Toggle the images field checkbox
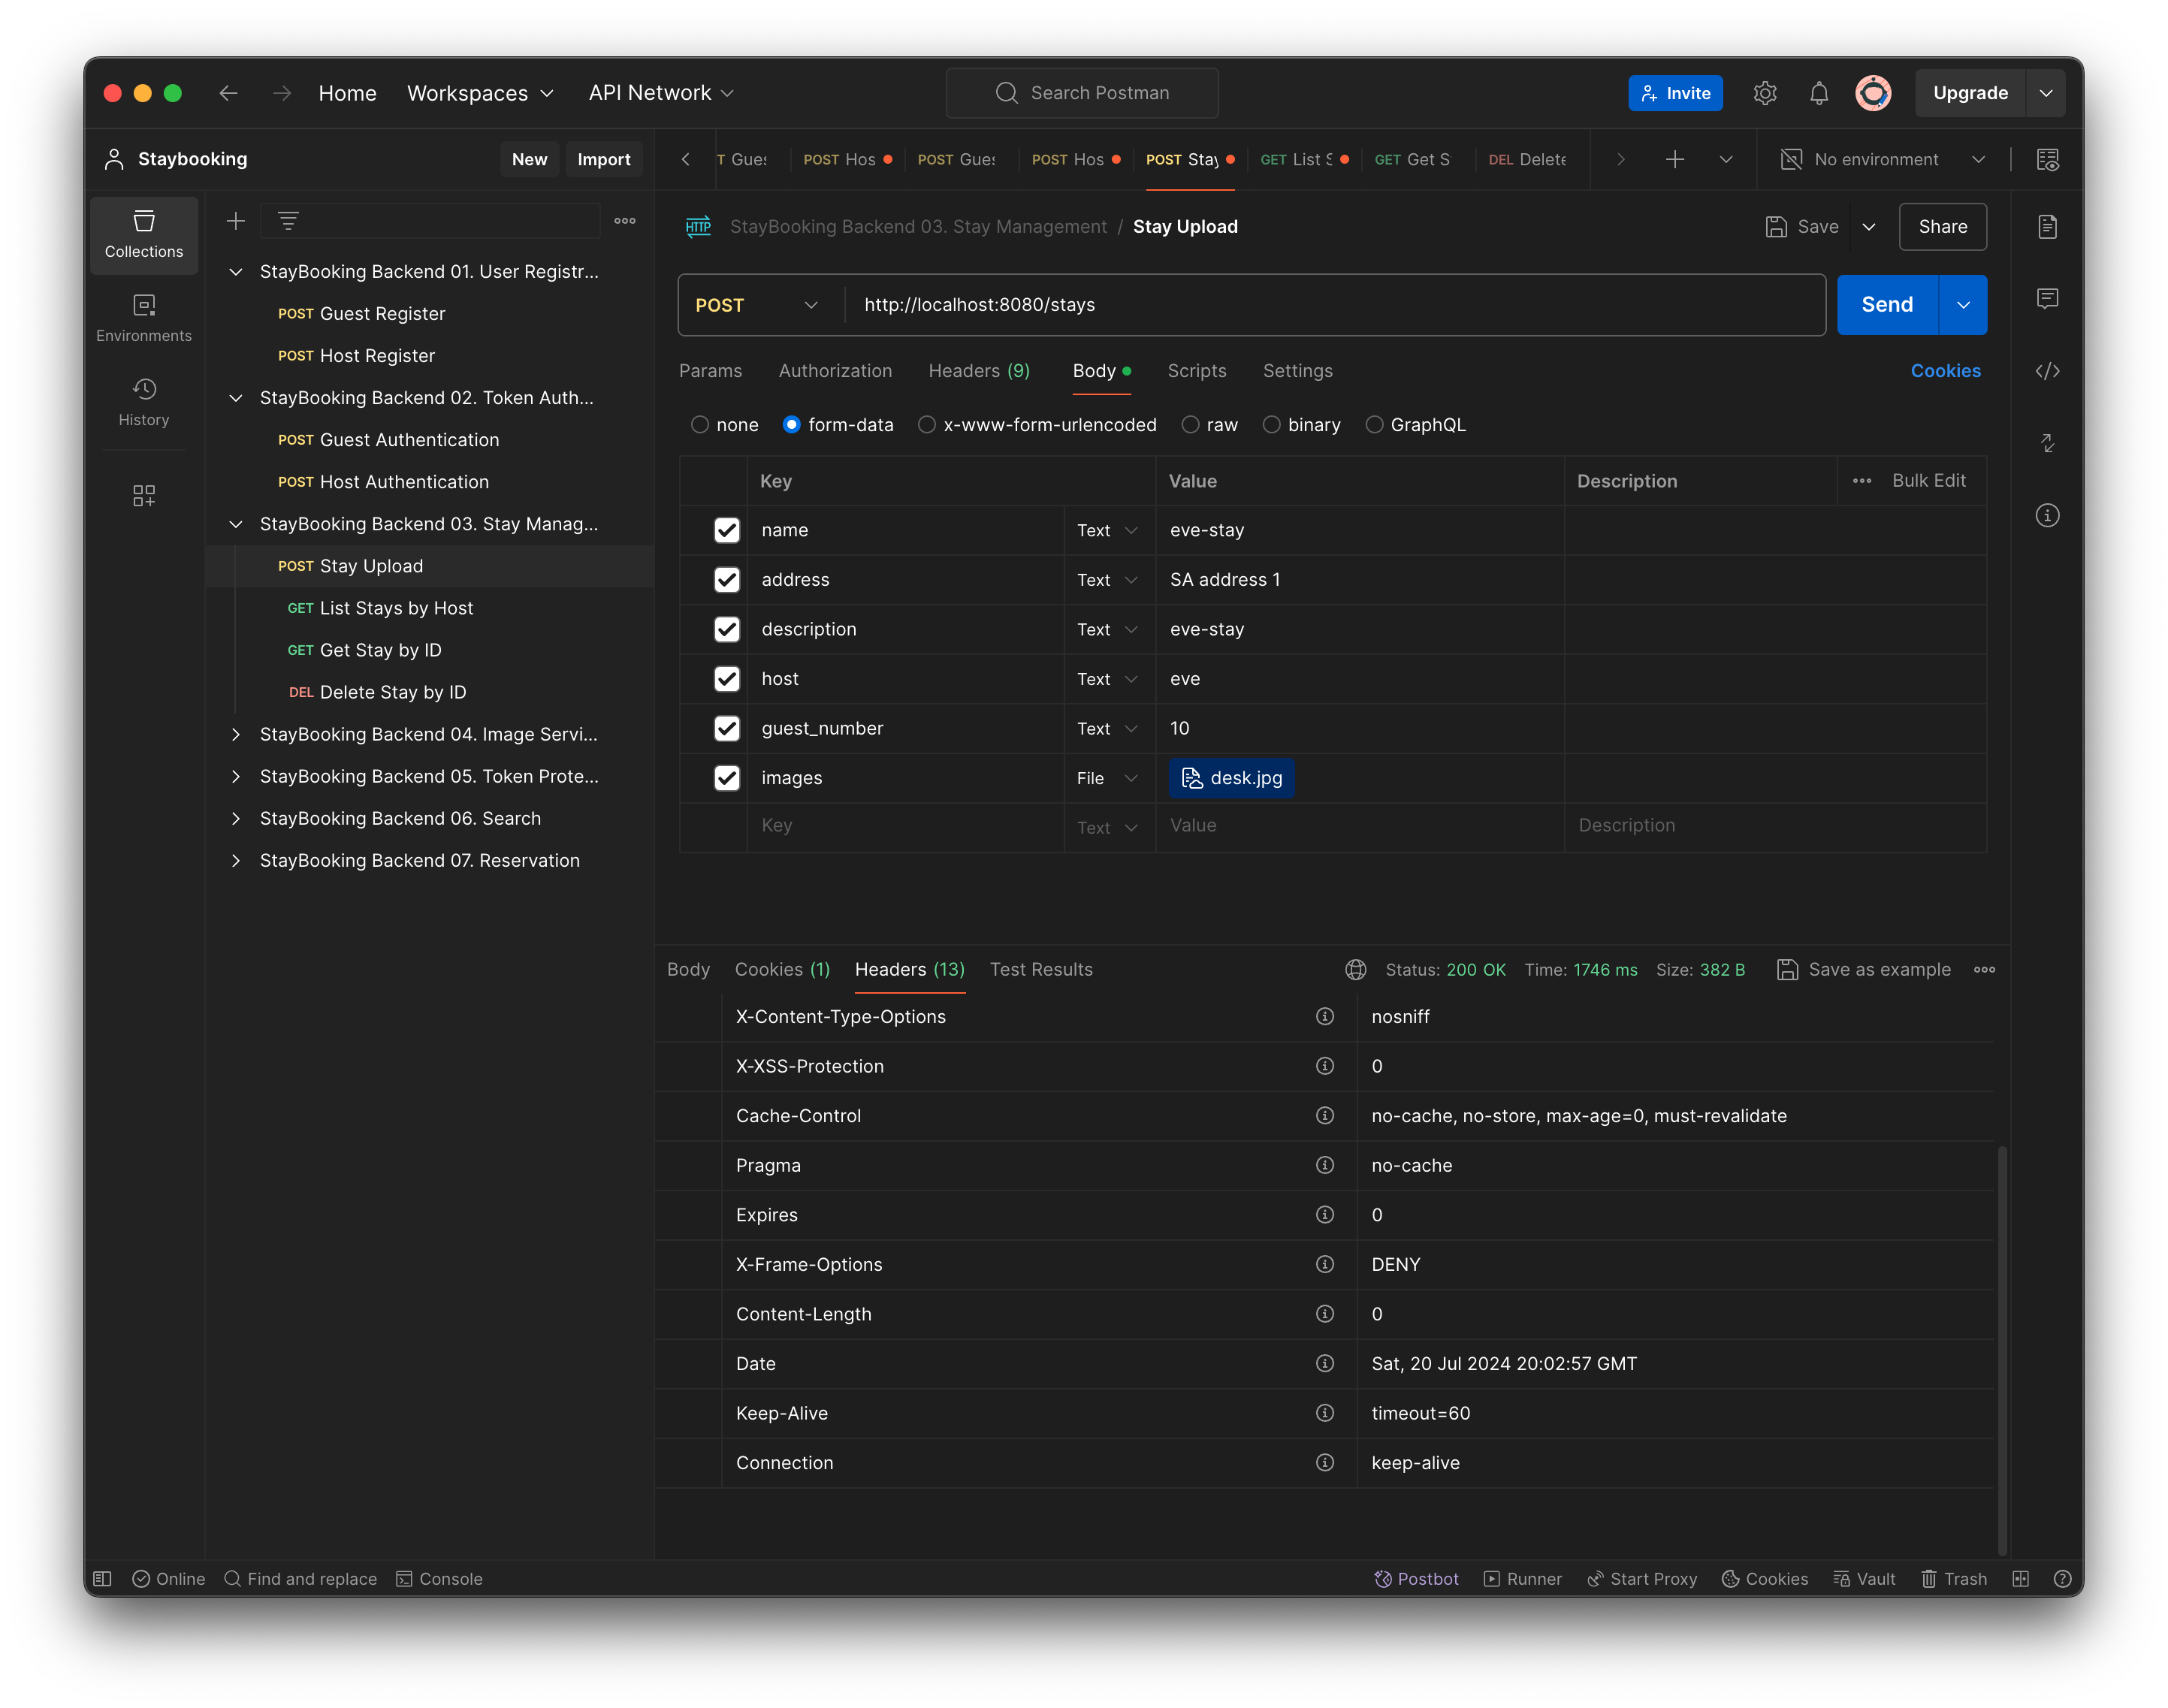 point(723,777)
